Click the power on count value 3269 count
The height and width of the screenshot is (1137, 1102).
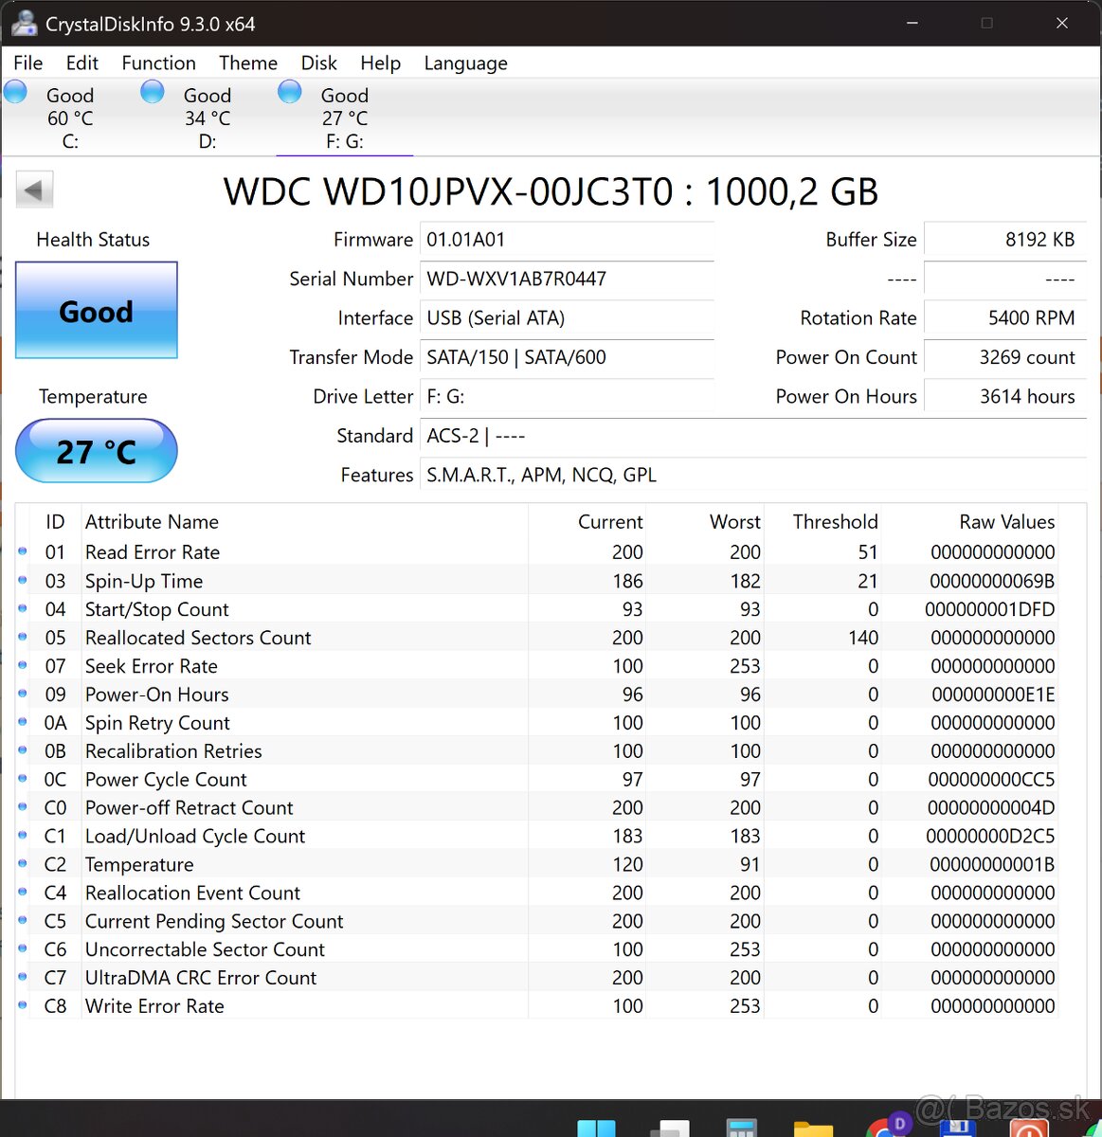pyautogui.click(x=1005, y=357)
